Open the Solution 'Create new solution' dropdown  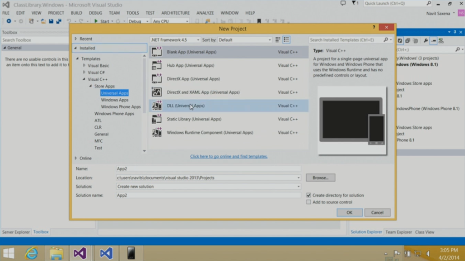point(298,187)
